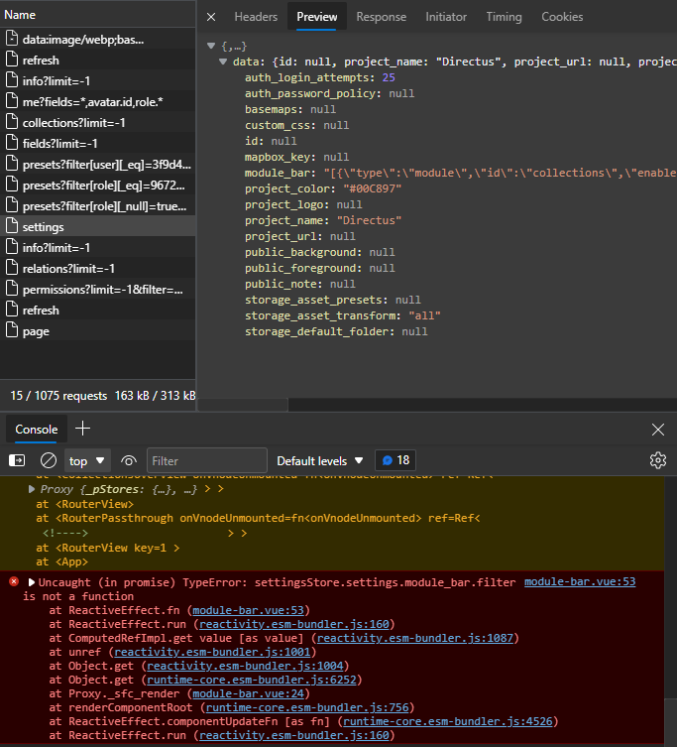Open runtime-core.esm-bundler.js:4526 link

(447, 721)
